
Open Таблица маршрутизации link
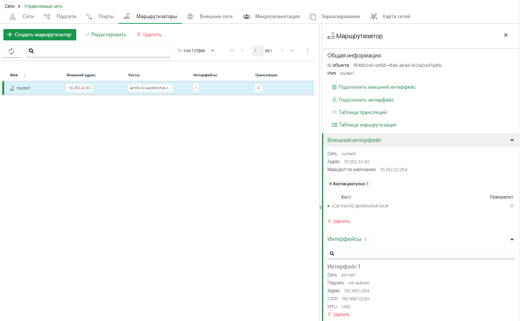pyautogui.click(x=364, y=125)
